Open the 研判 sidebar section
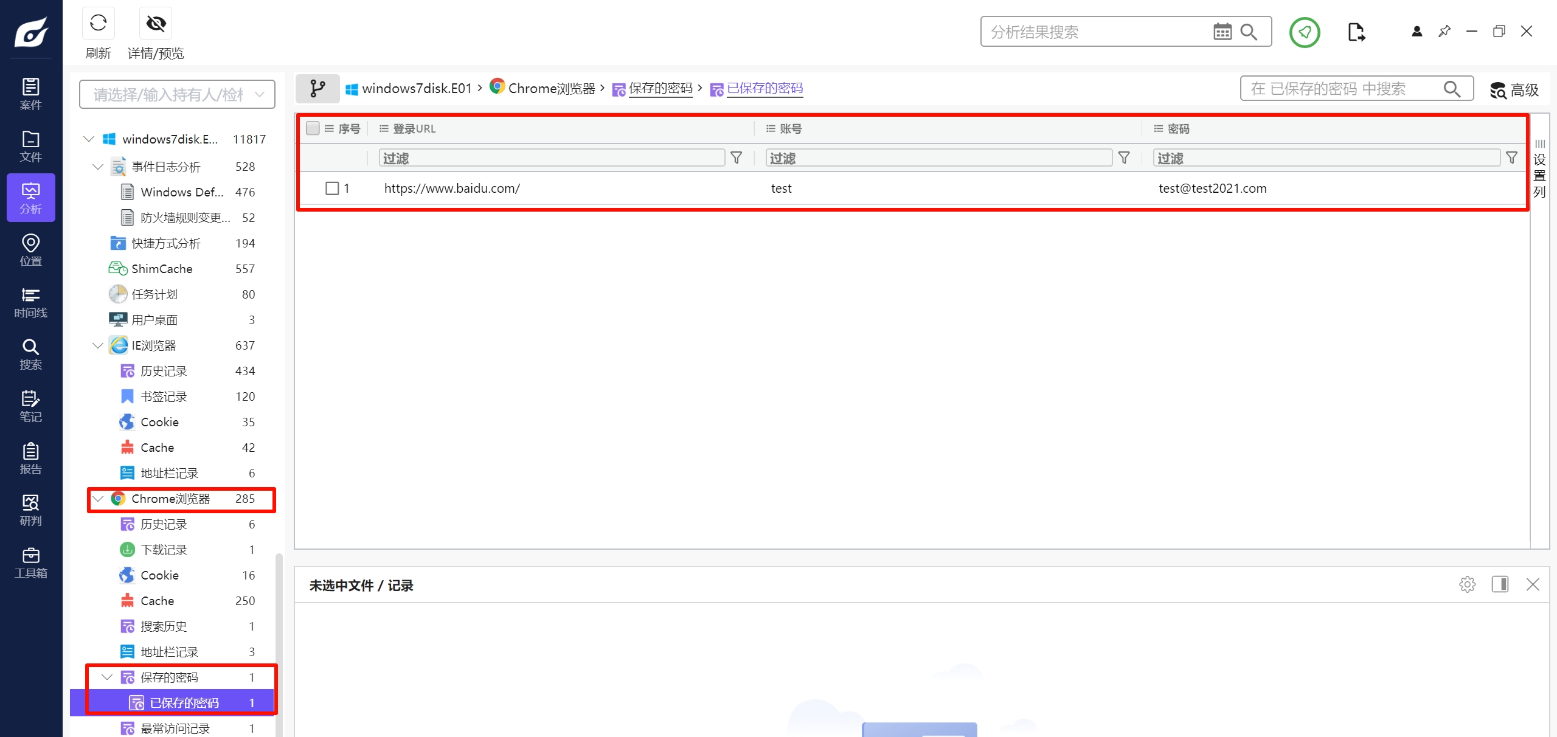This screenshot has width=1557, height=737. coord(31,510)
